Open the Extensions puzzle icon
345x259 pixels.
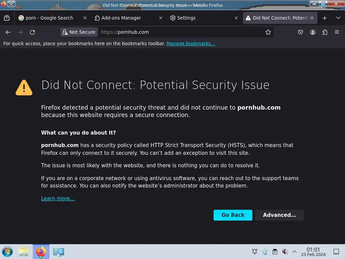pyautogui.click(x=325, y=32)
